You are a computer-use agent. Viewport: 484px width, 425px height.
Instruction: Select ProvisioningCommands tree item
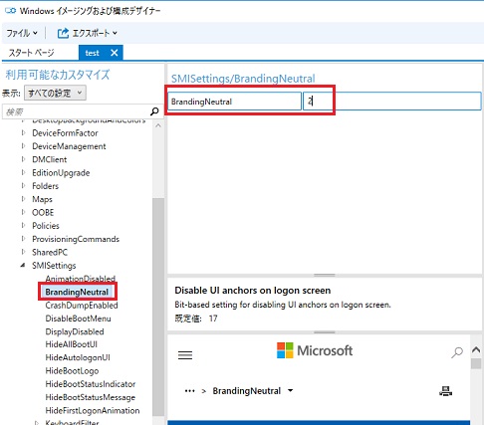click(76, 239)
